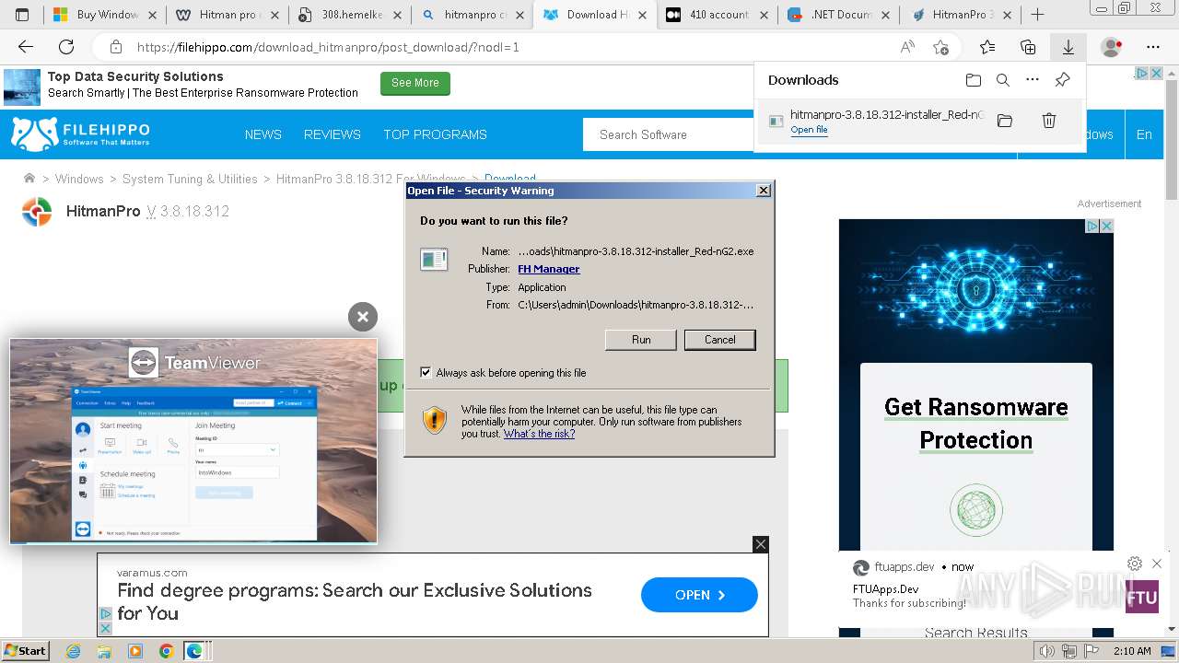Toggle the Downloads toolbar icon
Image resolution: width=1179 pixels, height=663 pixels.
pyautogui.click(x=1068, y=47)
